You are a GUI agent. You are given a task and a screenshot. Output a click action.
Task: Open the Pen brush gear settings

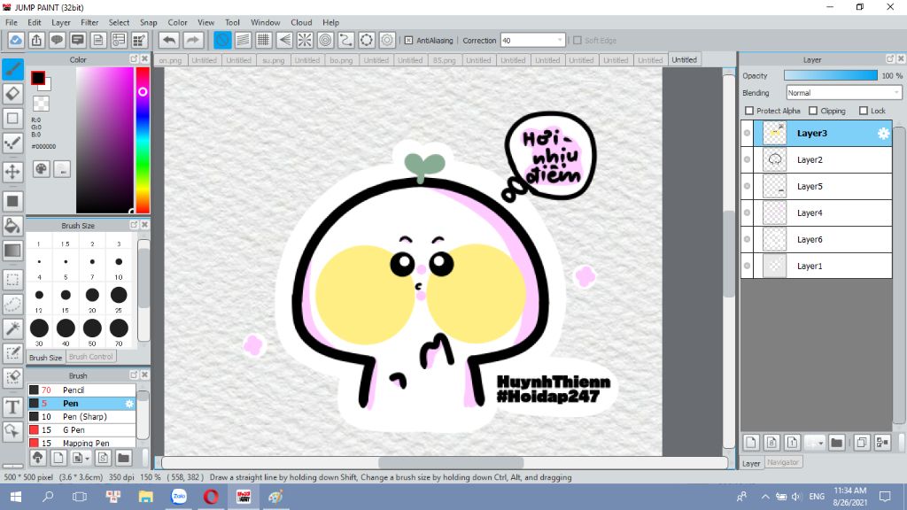pos(129,404)
